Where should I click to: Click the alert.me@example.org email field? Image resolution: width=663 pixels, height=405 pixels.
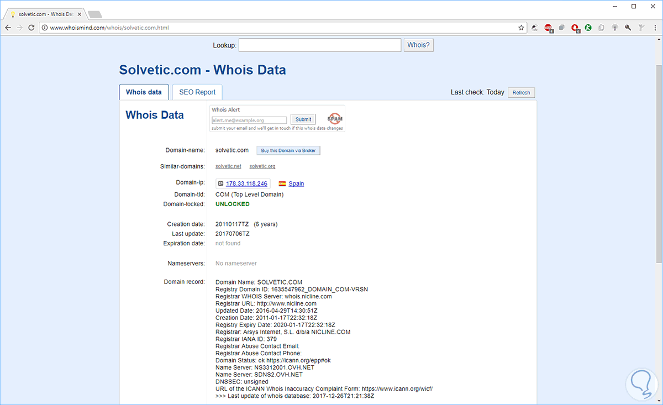(249, 120)
